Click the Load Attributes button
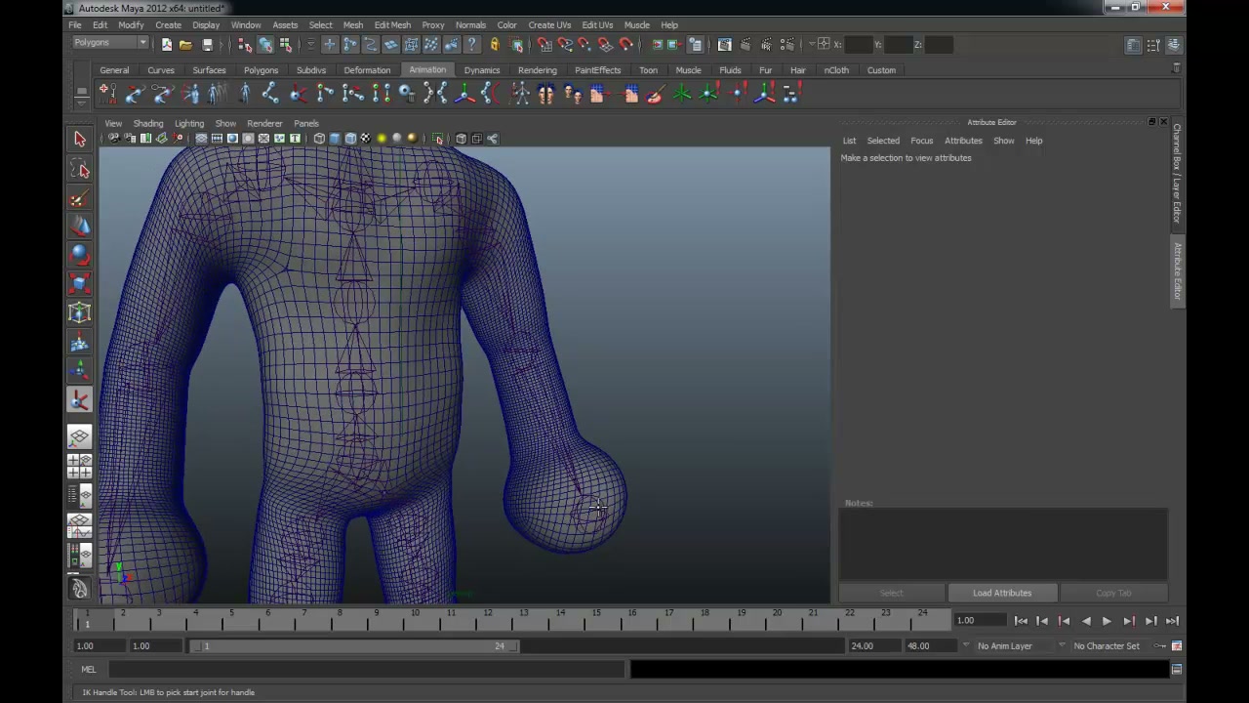Screen dimensions: 1249x703 [1001, 593]
